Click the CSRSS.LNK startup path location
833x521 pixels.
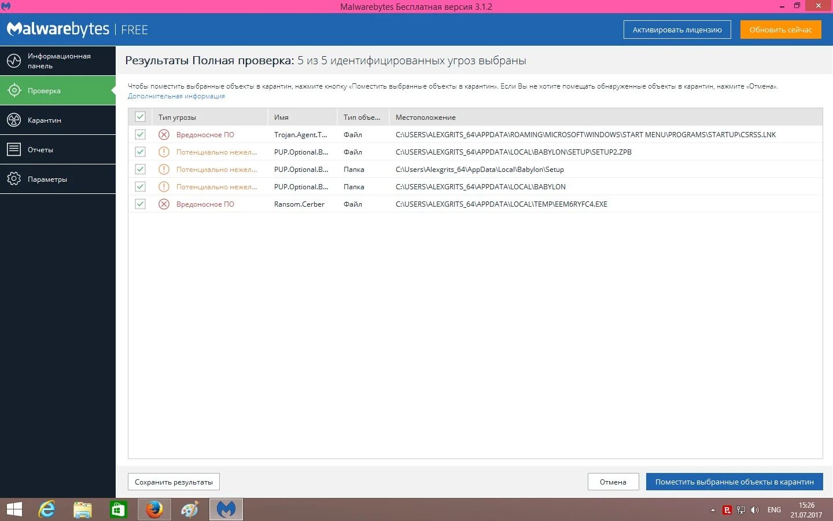585,134
